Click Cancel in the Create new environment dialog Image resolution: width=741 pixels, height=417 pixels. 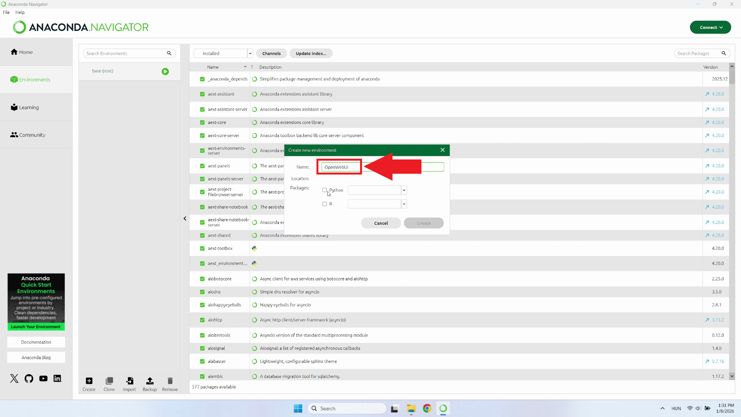[381, 223]
